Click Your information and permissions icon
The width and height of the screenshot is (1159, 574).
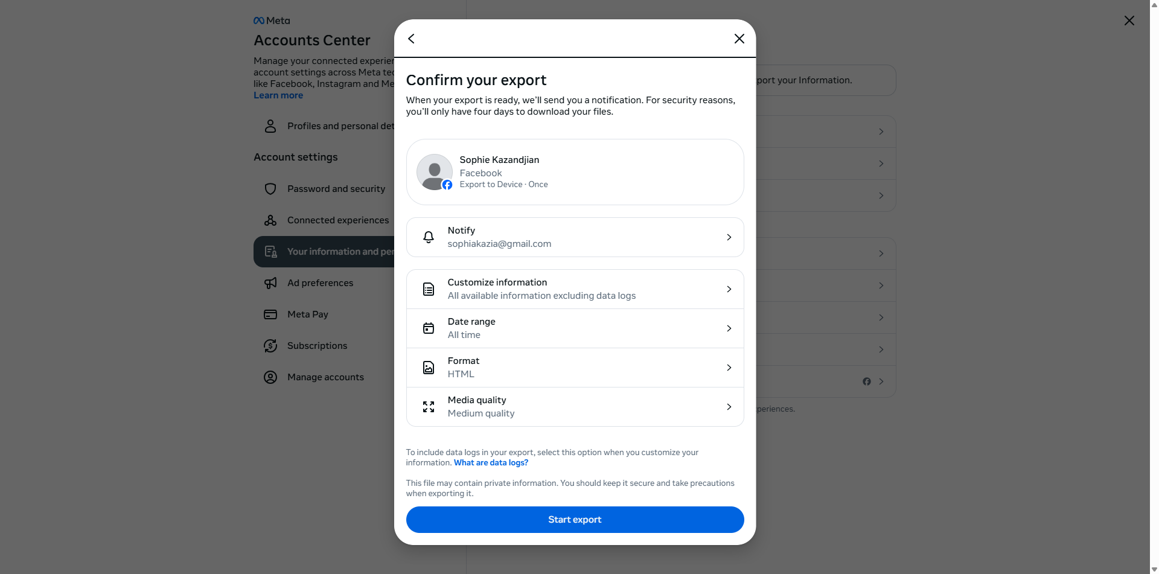[x=270, y=252]
